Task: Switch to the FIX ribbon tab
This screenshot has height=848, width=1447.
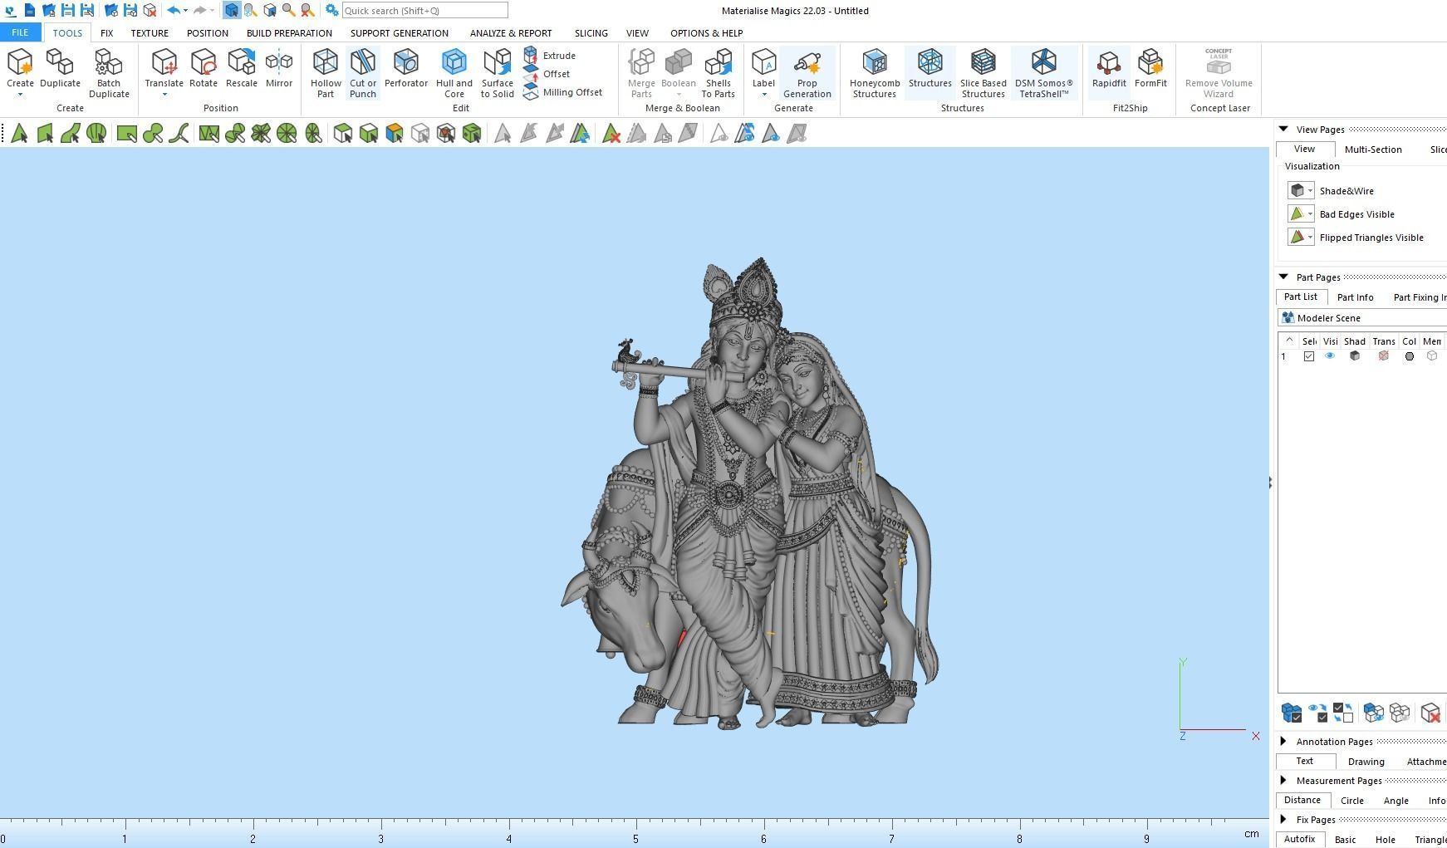Action: click(106, 33)
